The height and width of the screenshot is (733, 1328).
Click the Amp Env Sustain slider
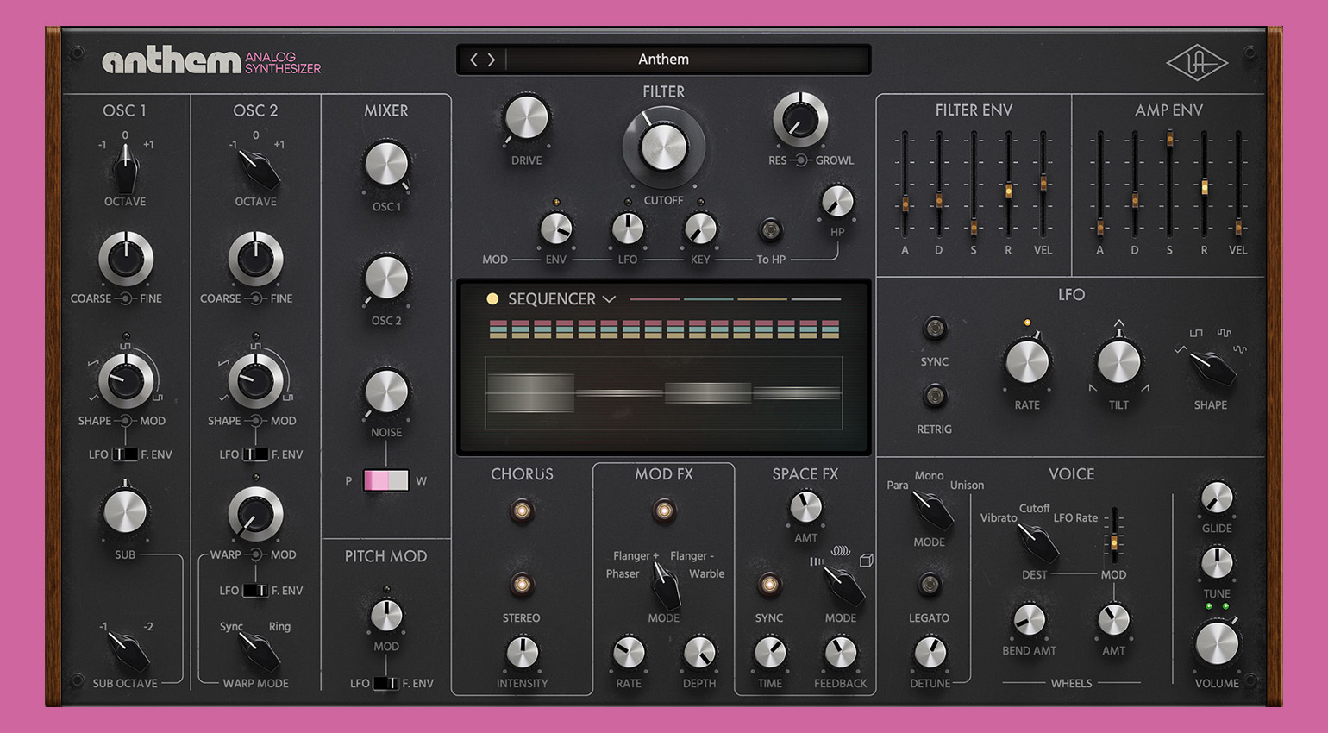click(1169, 140)
